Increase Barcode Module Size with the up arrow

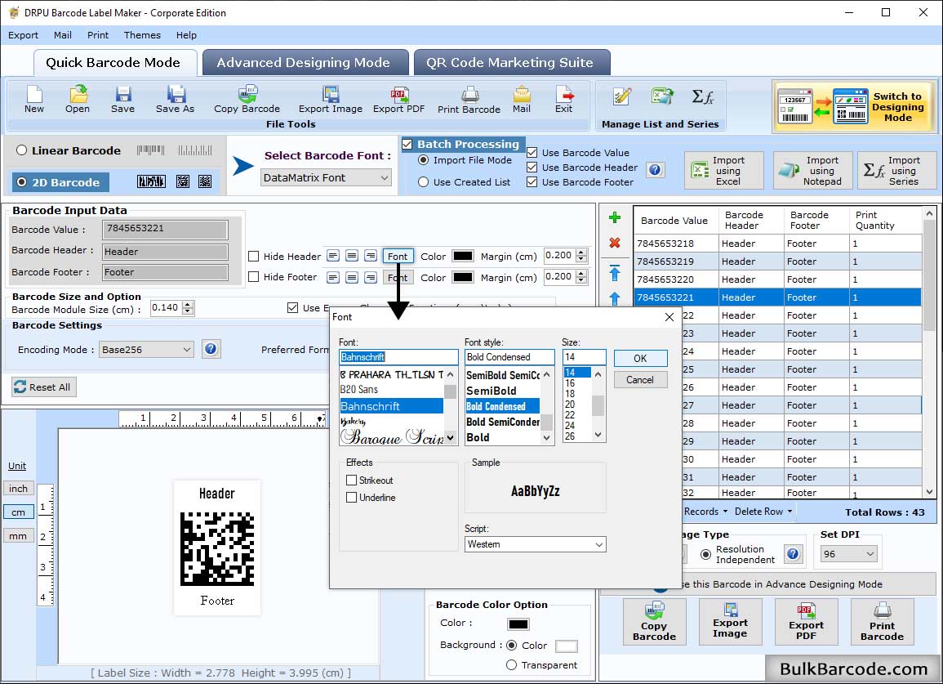(188, 304)
